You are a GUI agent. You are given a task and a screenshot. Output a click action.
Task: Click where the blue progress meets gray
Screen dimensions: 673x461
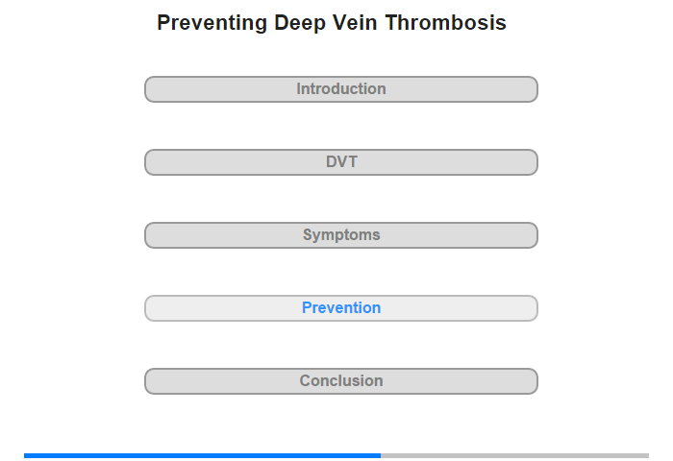click(x=381, y=455)
